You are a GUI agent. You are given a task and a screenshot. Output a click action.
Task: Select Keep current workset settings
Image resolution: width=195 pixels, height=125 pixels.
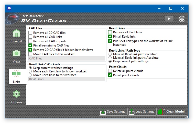pyautogui.click(x=30, y=68)
